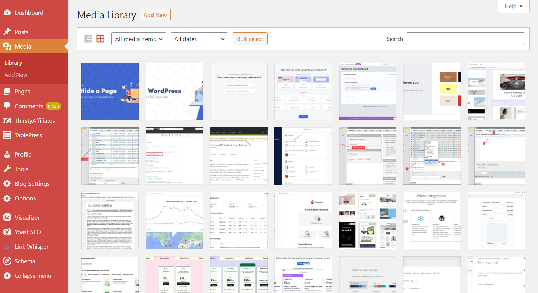
Task: Select the BLOGGINGPRO email thumbnail
Action: coord(110,220)
